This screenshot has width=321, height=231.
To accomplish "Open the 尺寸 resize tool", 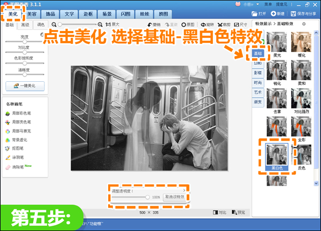I will pyautogui.click(x=241, y=25).
